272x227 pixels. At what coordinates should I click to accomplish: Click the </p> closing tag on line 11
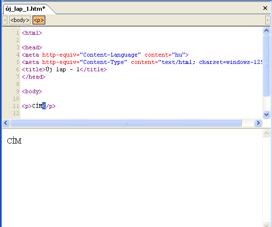[49, 106]
